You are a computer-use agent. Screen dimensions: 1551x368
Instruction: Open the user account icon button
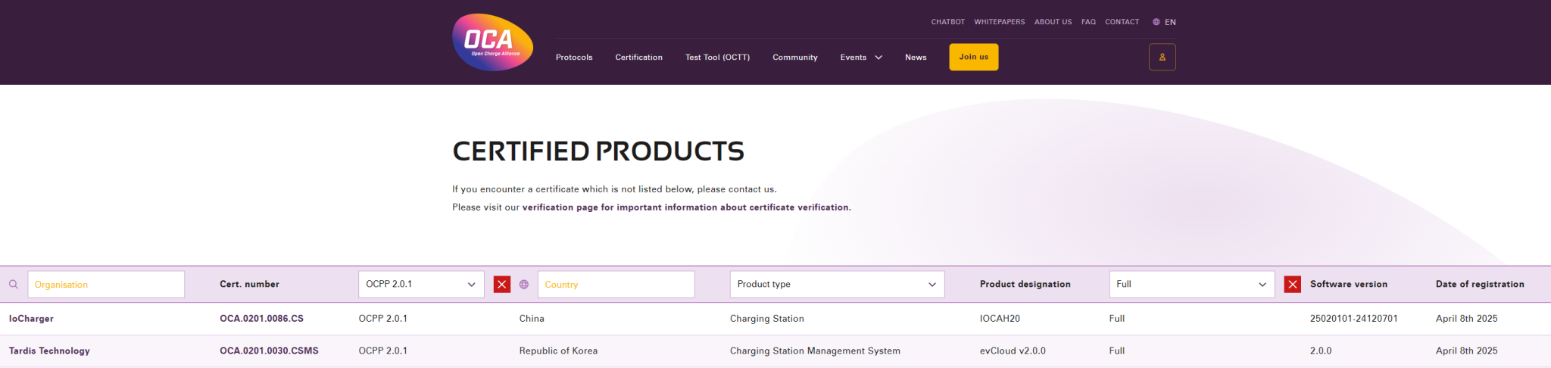(x=1162, y=58)
